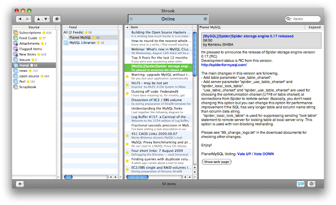Click the mark-as-read star toolbar button
Screen dimensions: 336x205
click(56, 19)
